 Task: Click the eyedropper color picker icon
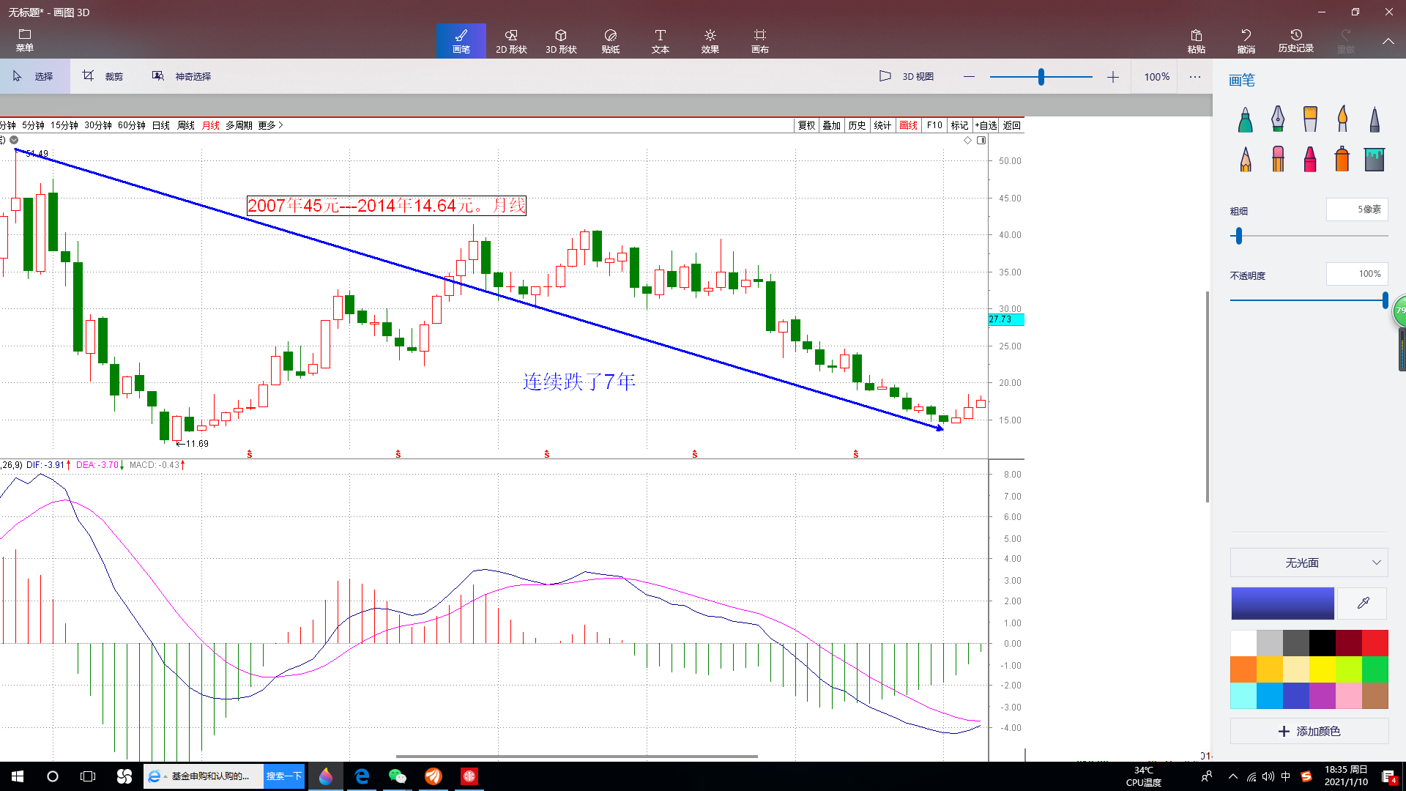pos(1363,604)
